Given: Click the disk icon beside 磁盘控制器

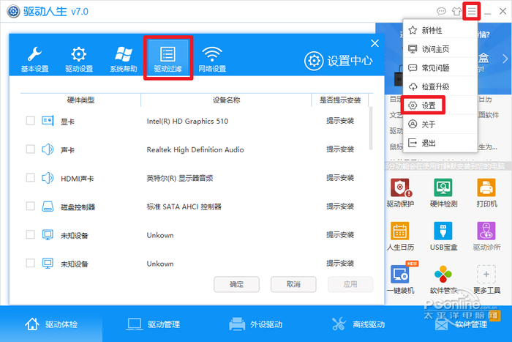Looking at the screenshot, I should 48,207.
